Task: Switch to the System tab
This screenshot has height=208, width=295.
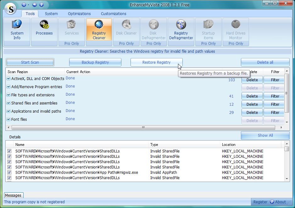Action: tap(51, 14)
